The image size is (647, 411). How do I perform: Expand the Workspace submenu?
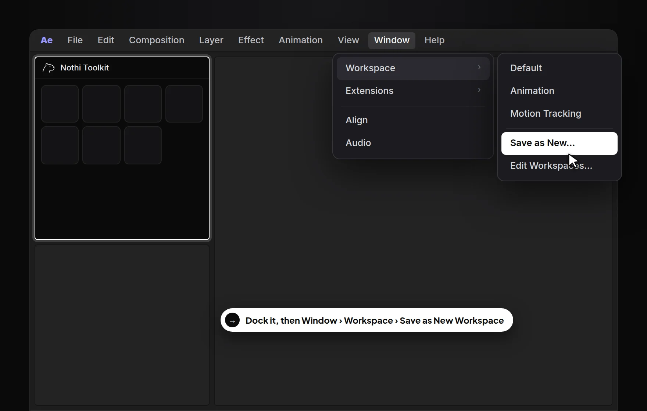(x=413, y=68)
